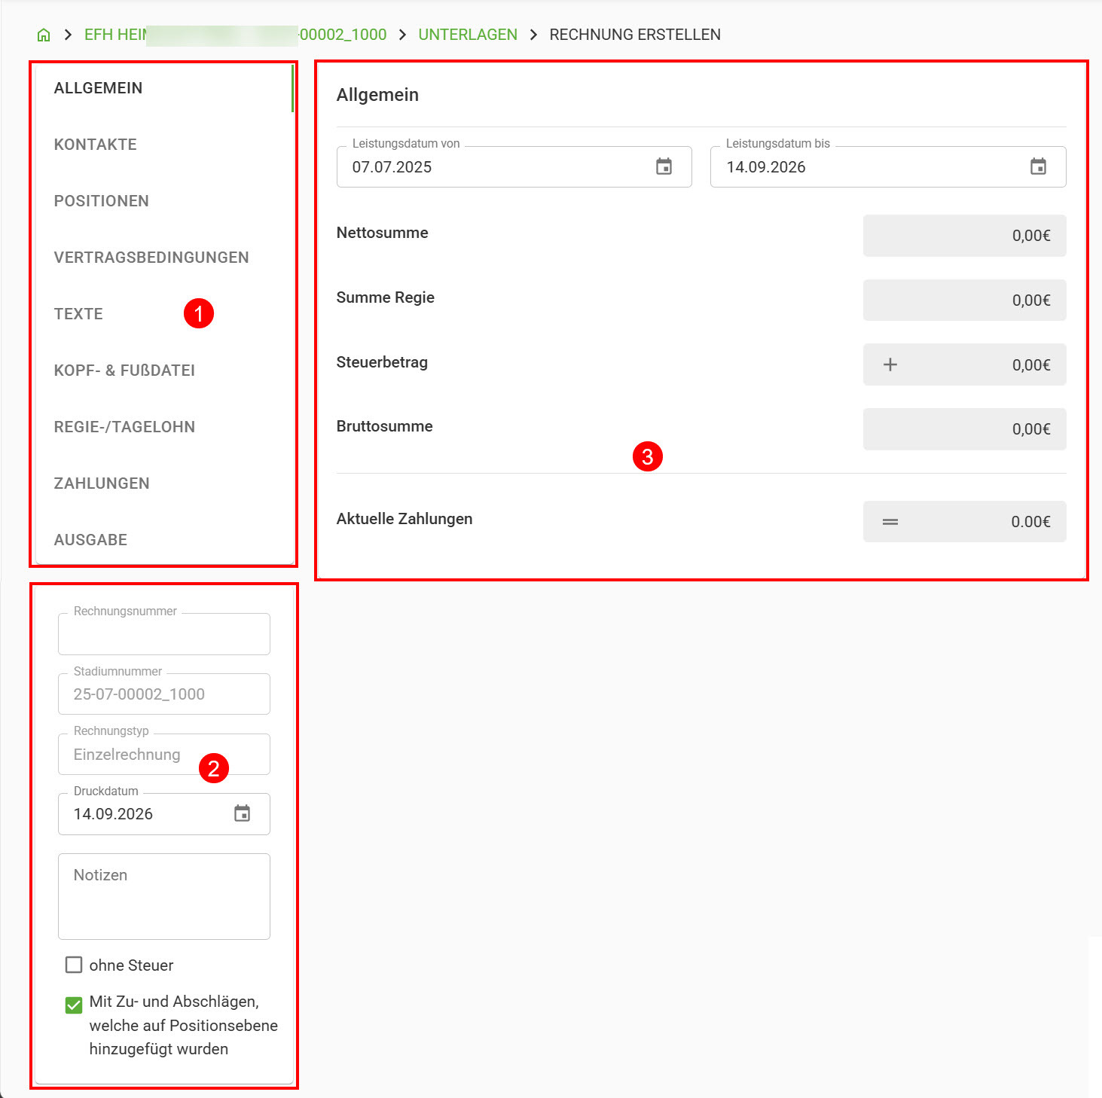Click Leistungsdatum bis date 14.09.2026
Image resolution: width=1102 pixels, height=1098 pixels.
(766, 167)
